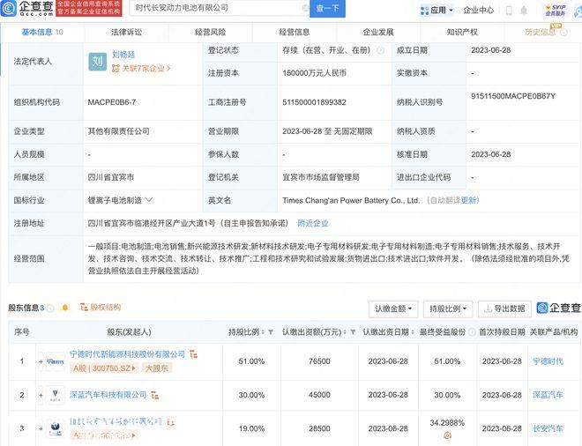Open info icon beside 存续 registration status
Screen dimensions: 582x446
click(x=380, y=50)
